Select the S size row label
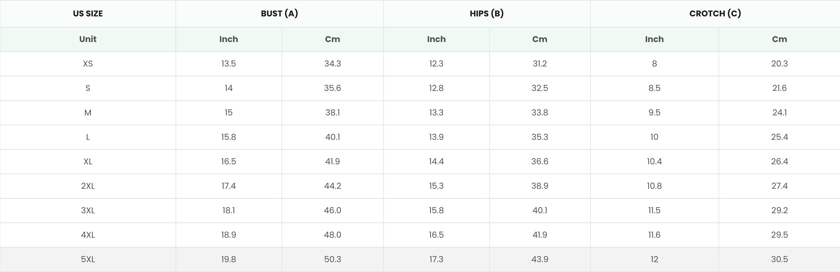The height and width of the screenshot is (272, 840). pos(88,88)
